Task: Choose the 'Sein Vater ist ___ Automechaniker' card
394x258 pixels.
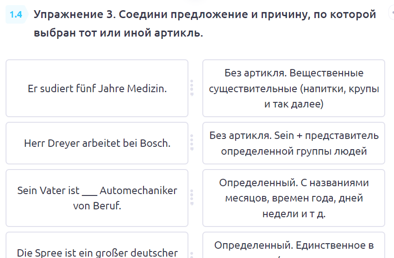Action: tap(97, 198)
